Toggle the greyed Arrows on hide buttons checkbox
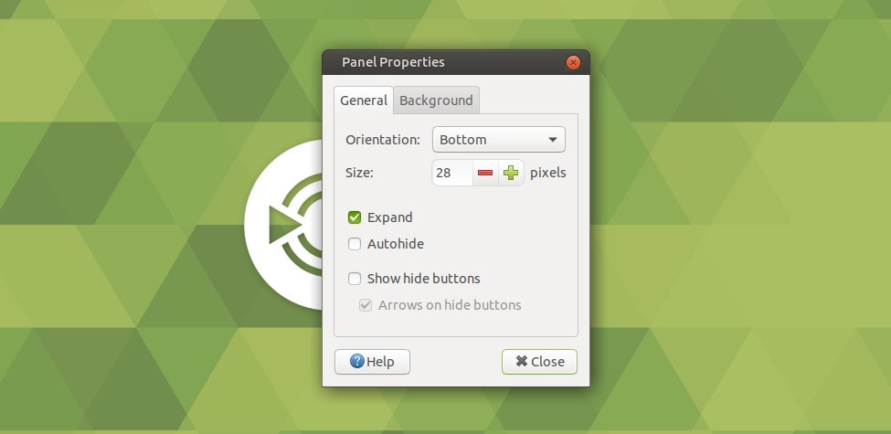The height and width of the screenshot is (434, 891). (x=366, y=305)
